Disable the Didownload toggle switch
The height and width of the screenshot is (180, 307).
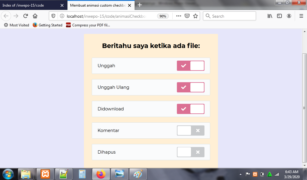click(x=190, y=109)
